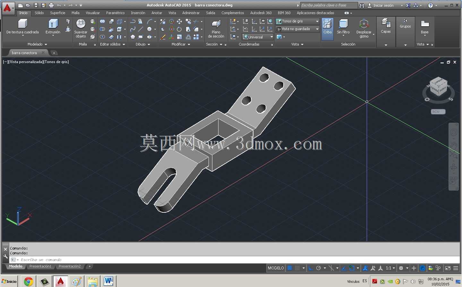Click the binoculars search icon
The height and width of the screenshot is (287, 462).
click(x=362, y=5)
